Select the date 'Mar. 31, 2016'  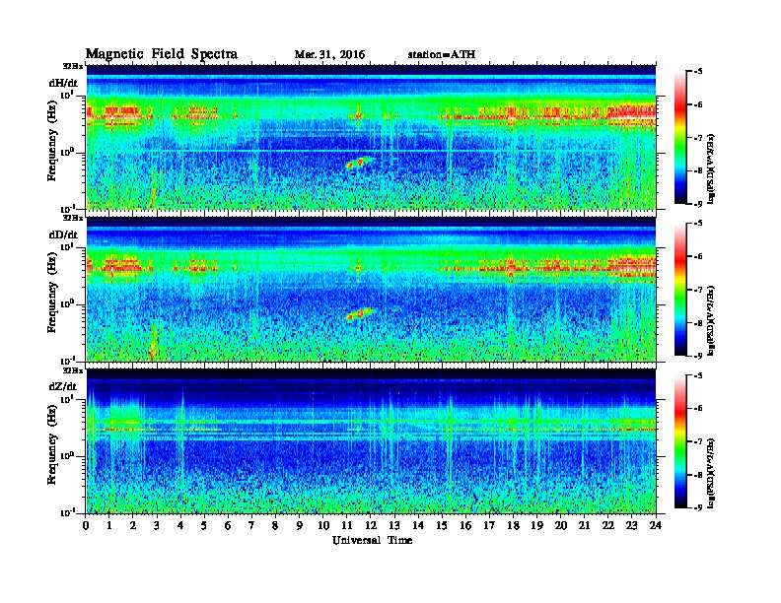(x=329, y=54)
